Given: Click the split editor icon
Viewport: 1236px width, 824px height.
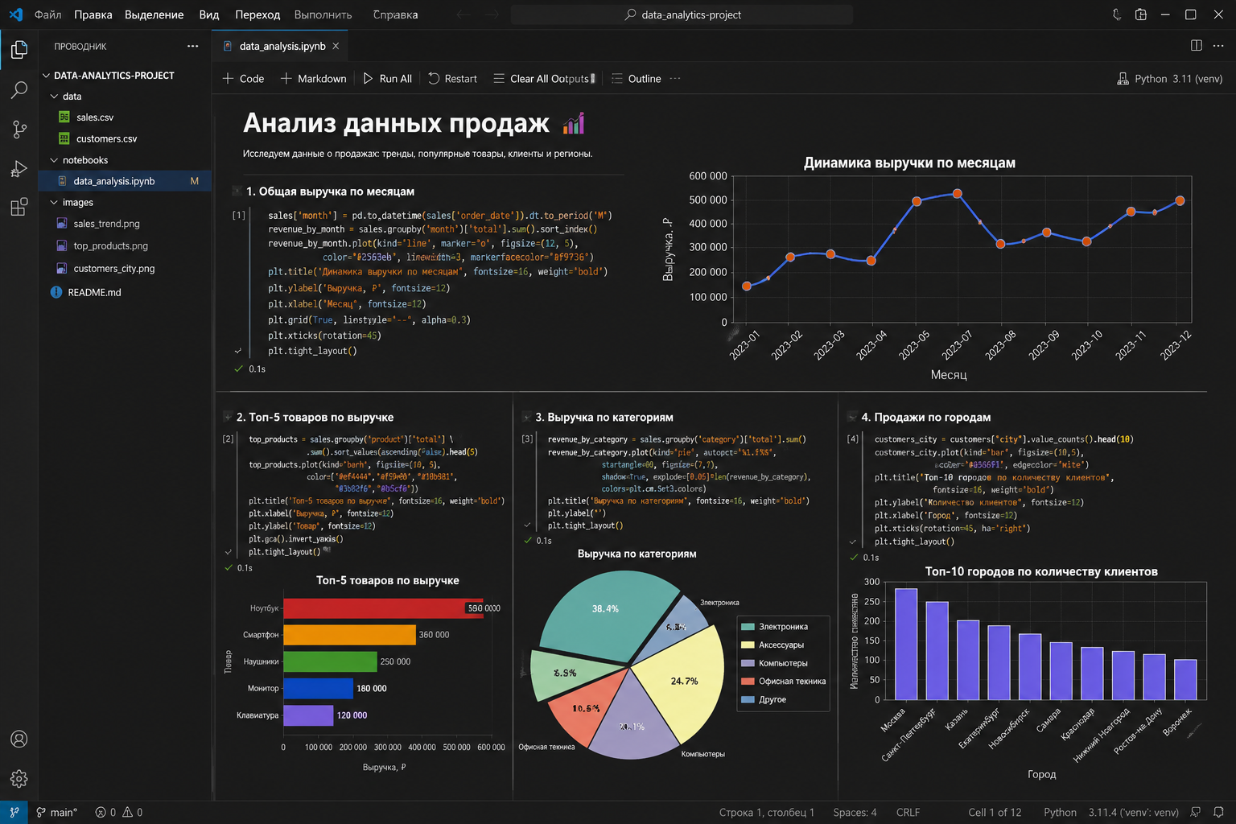Looking at the screenshot, I should pyautogui.click(x=1197, y=46).
